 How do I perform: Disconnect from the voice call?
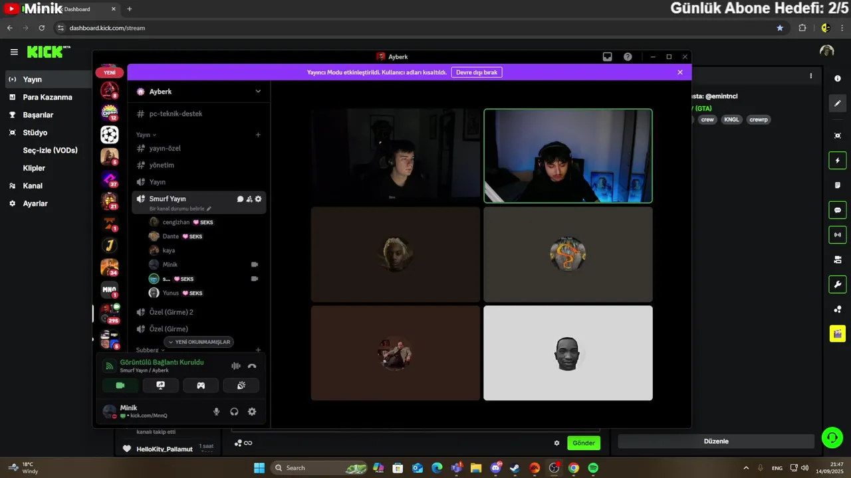coord(252,366)
